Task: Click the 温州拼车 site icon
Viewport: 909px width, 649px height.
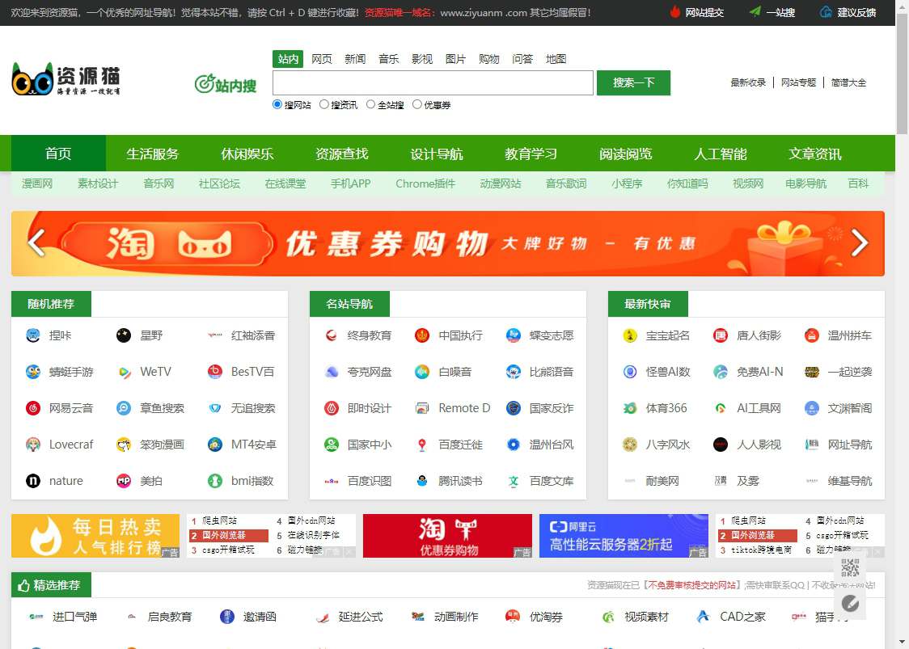Action: [812, 335]
